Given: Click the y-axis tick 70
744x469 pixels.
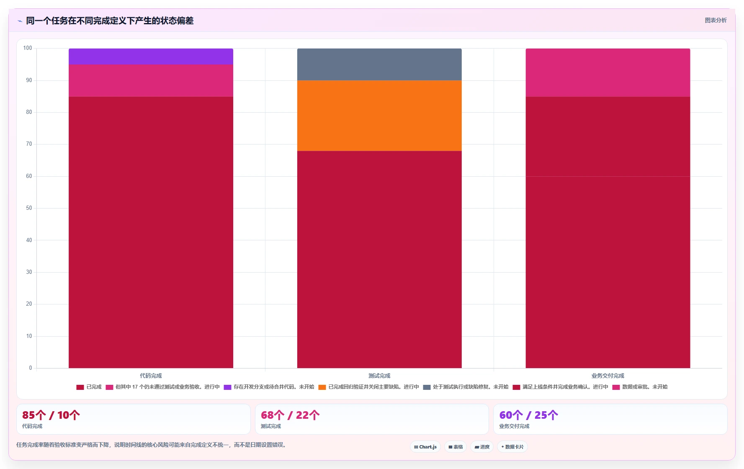Looking at the screenshot, I should [29, 144].
